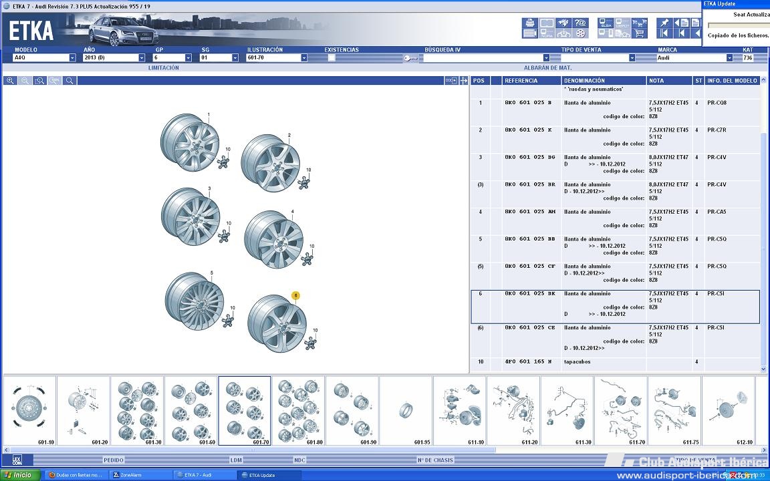The height and width of the screenshot is (481, 770).
Task: Click the ?@ help/email icon
Action: pyautogui.click(x=580, y=23)
